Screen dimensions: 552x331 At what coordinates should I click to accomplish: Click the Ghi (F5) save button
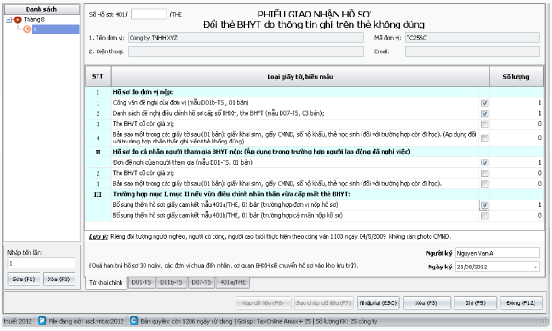click(476, 302)
